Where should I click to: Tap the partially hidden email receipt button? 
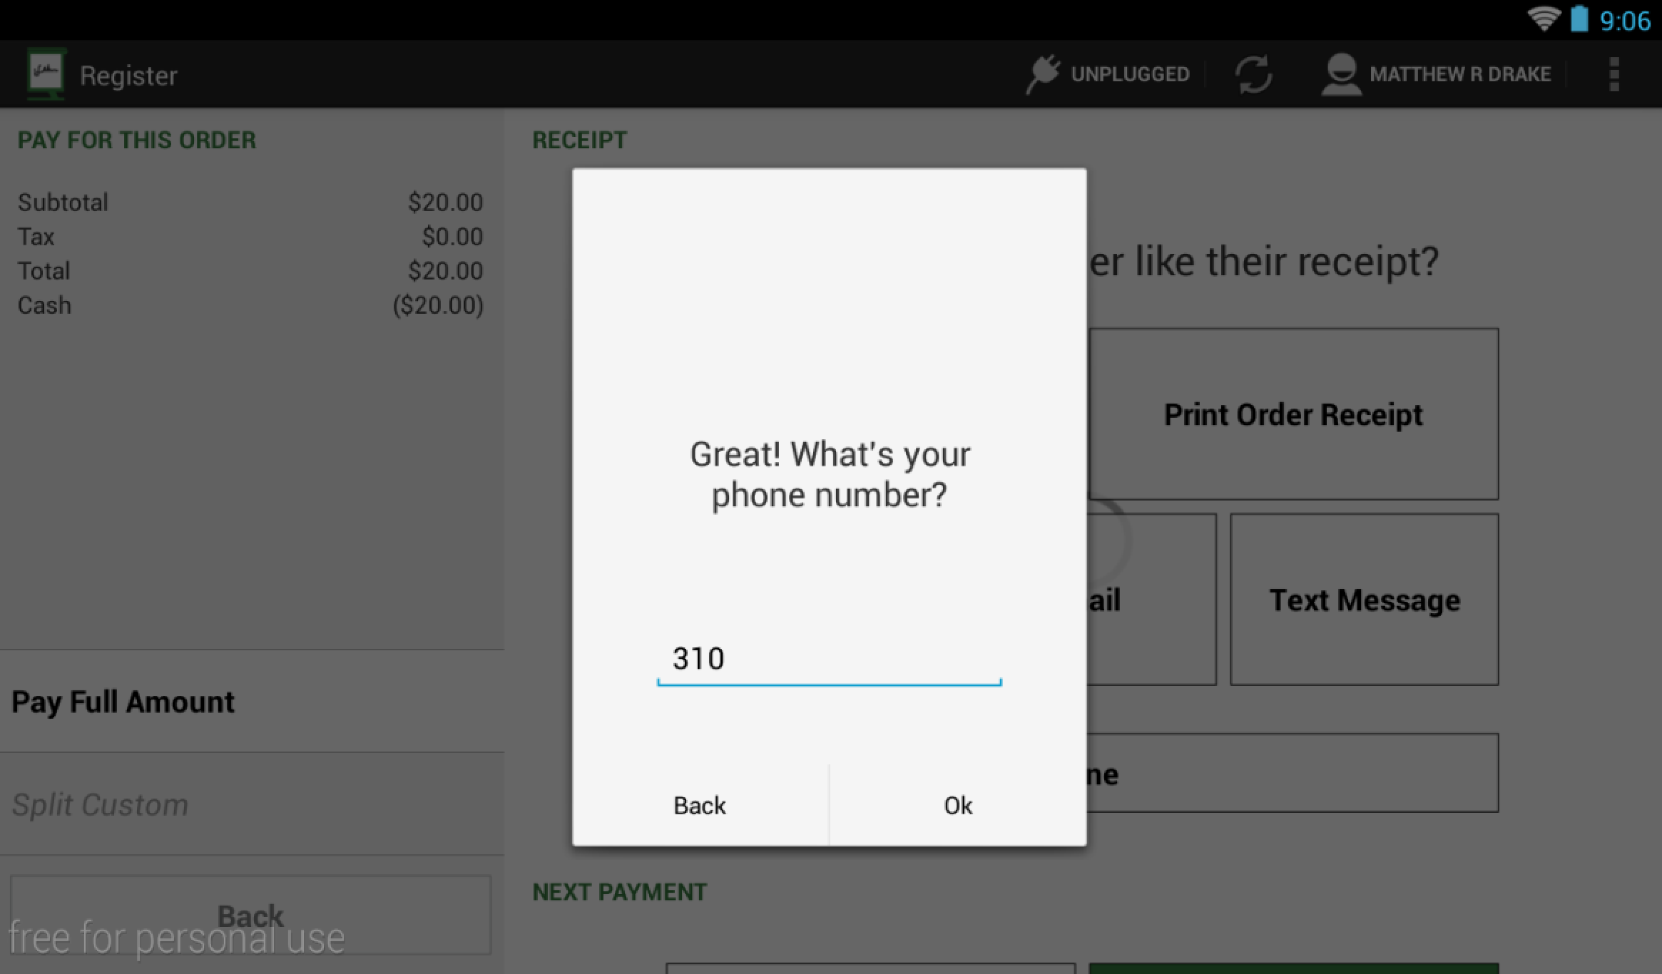pyautogui.click(x=1150, y=600)
